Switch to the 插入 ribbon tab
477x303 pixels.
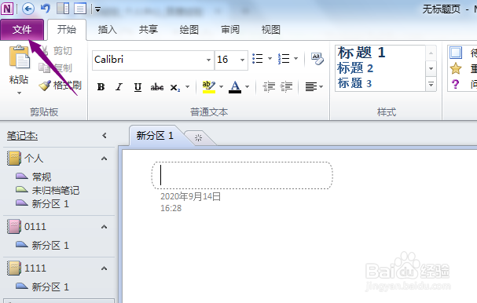click(108, 30)
